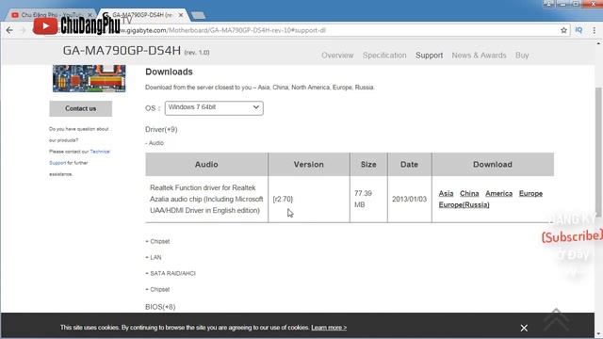The width and height of the screenshot is (603, 339).
Task: Download audio driver from Asia server
Action: (x=446, y=193)
